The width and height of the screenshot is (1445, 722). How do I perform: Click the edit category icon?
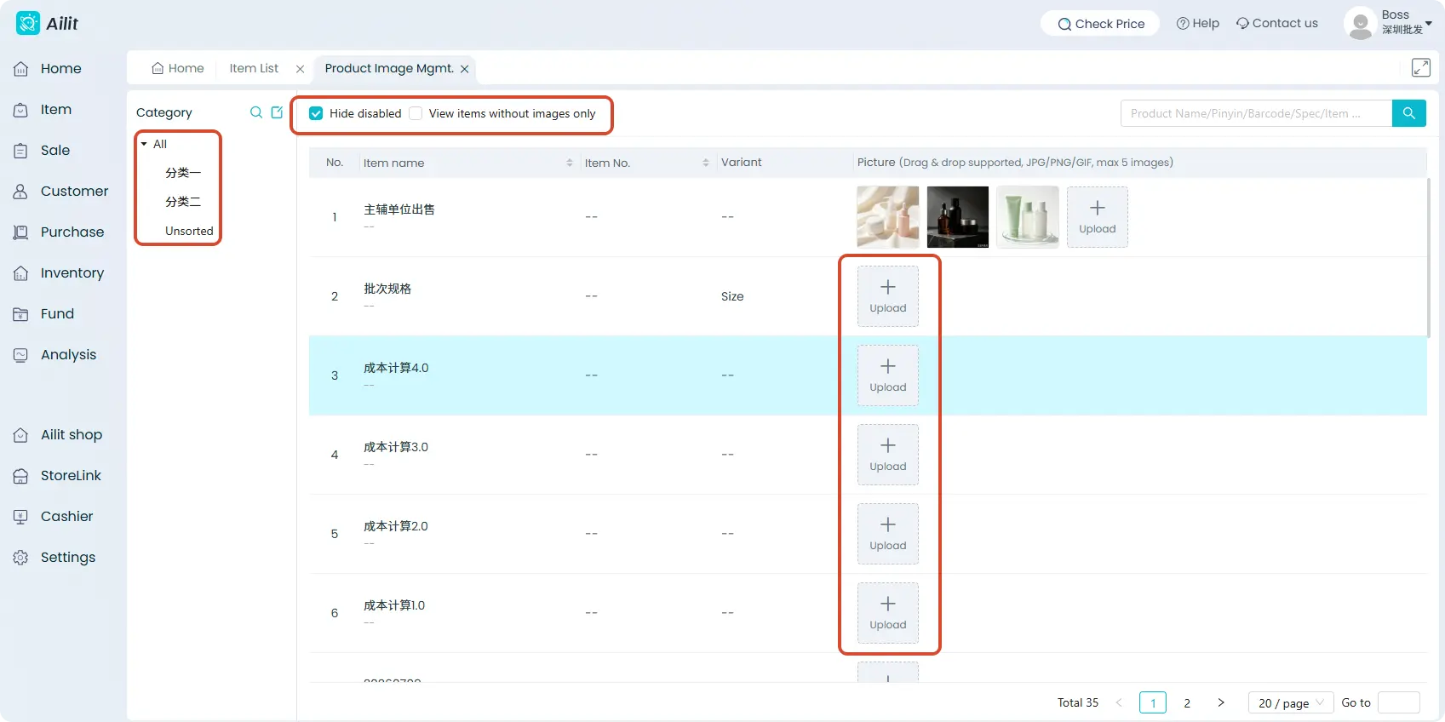pos(277,112)
